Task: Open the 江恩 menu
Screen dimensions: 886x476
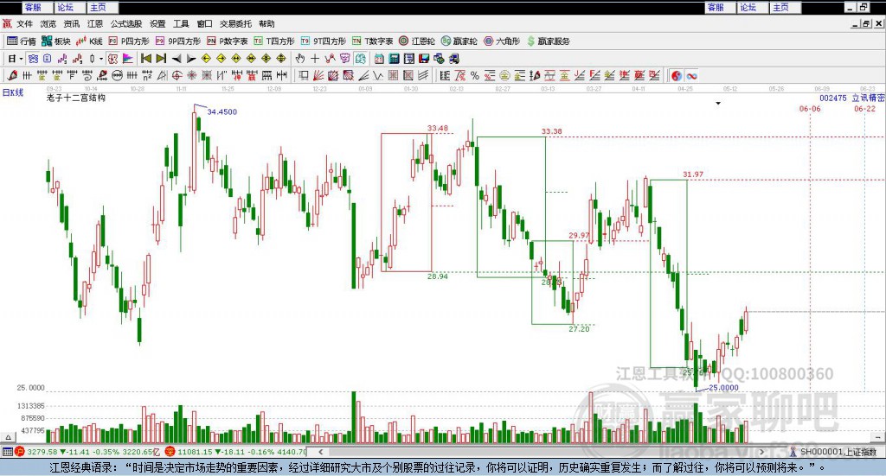Action: tap(95, 23)
